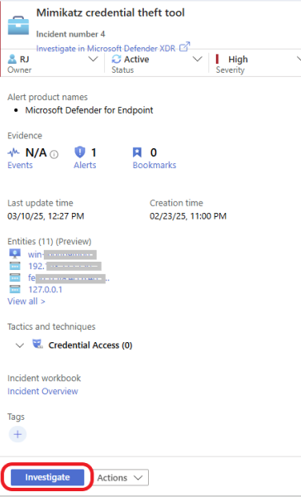Select the N/A events value
The image size is (301, 497).
tap(36, 152)
